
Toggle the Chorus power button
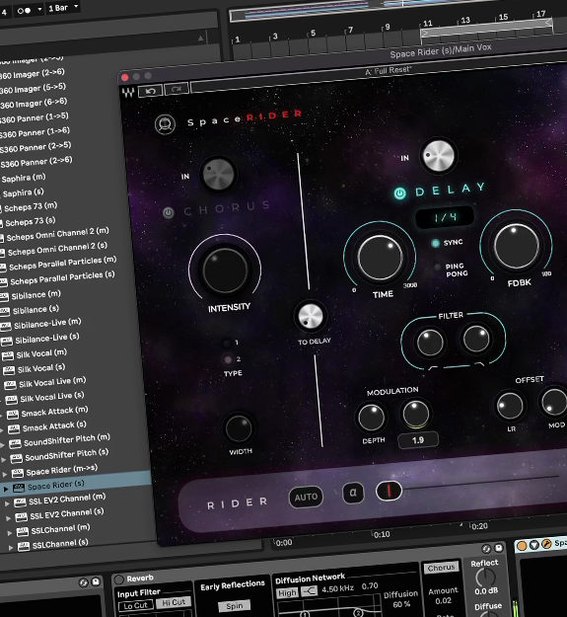tap(169, 213)
